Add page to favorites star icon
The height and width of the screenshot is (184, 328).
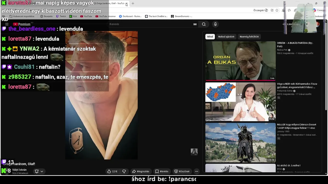[277, 10]
